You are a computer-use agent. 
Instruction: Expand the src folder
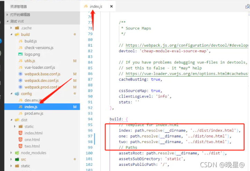pyautogui.click(x=11, y=159)
